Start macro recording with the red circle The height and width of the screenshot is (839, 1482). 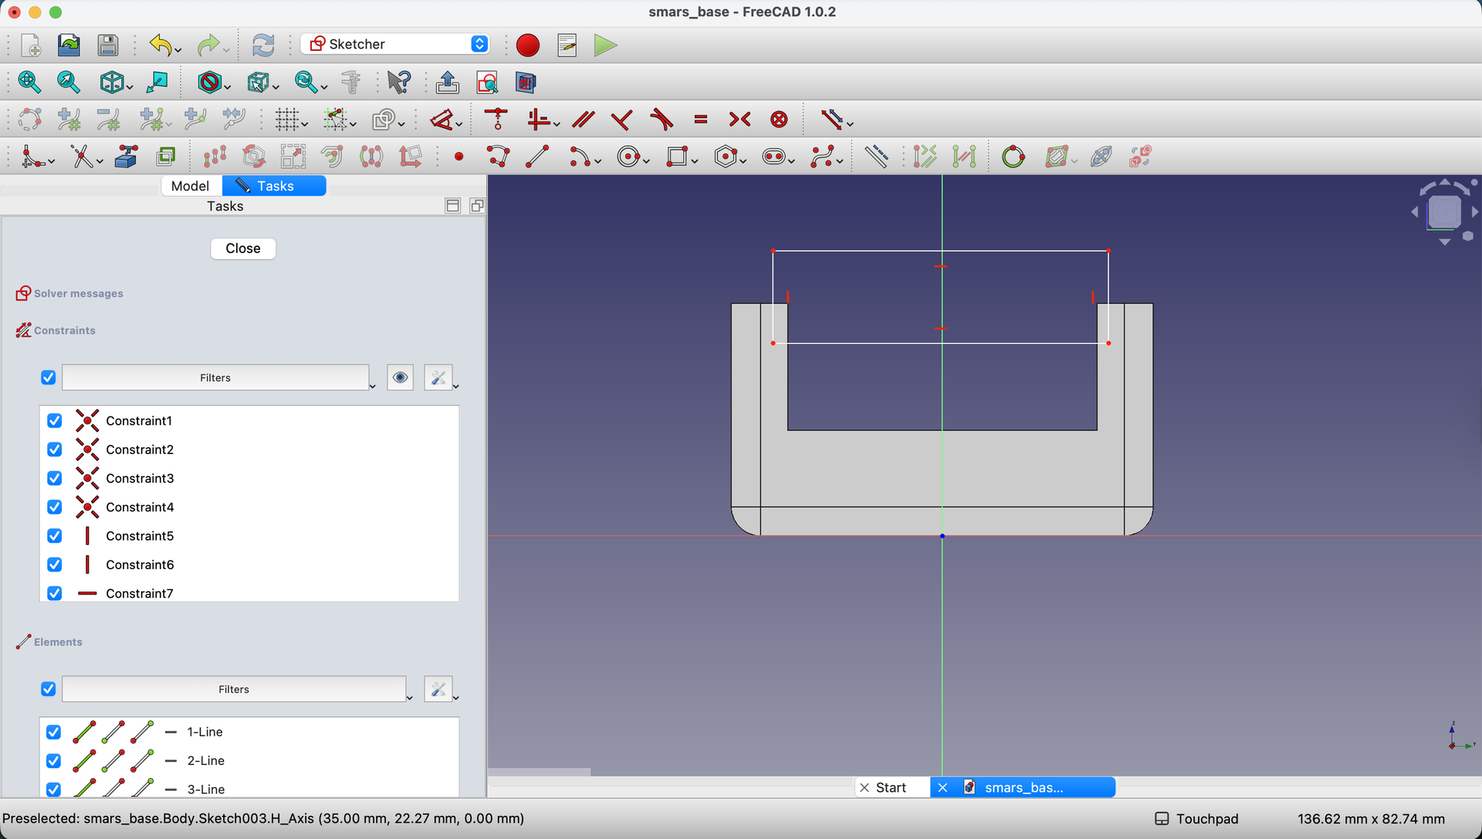528,45
